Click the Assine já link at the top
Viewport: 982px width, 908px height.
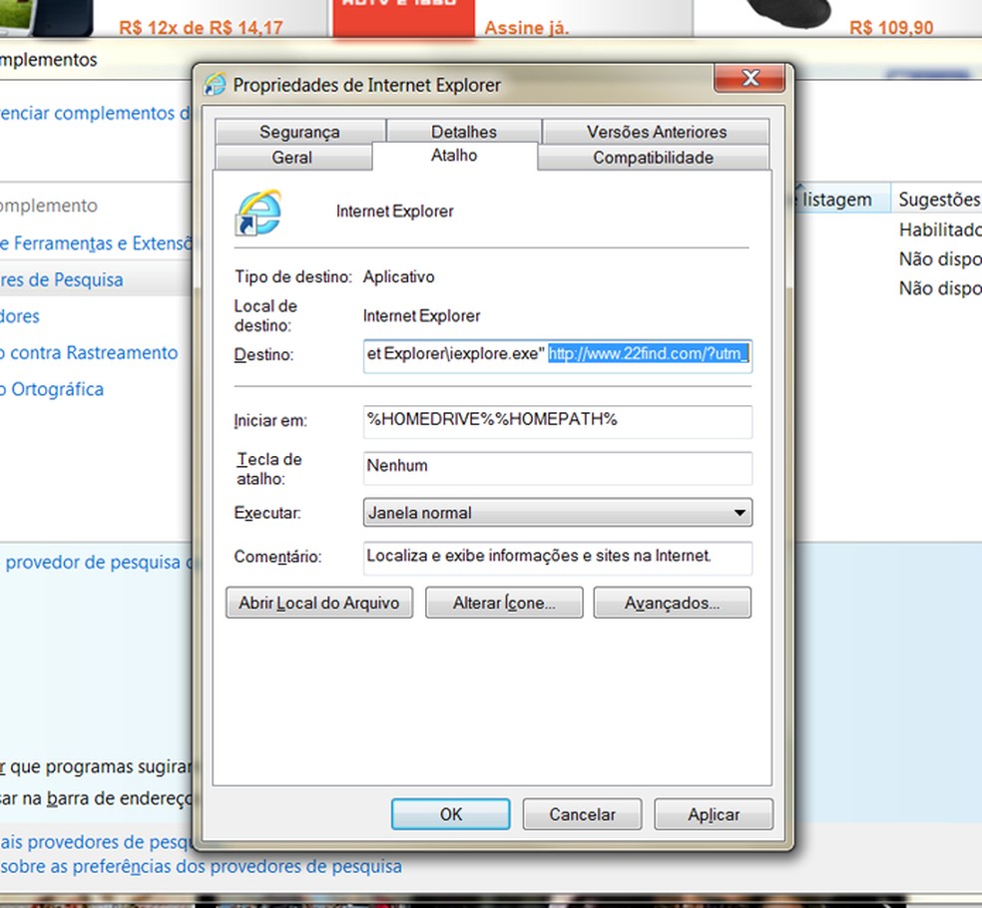click(526, 28)
